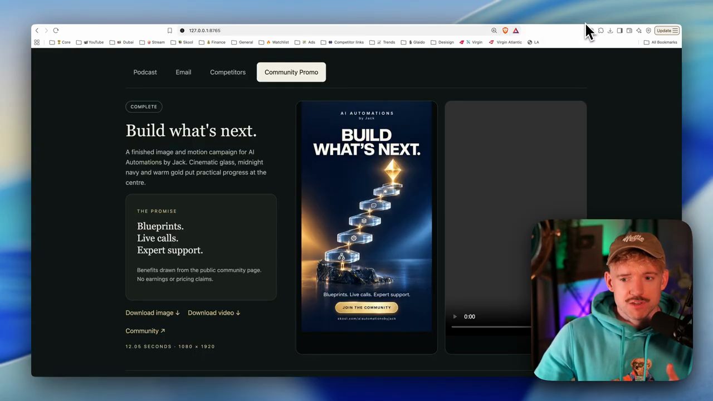Open the All Bookmarks folder
The width and height of the screenshot is (713, 401).
tap(660, 42)
